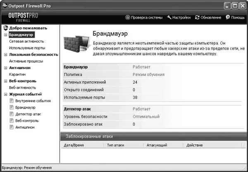Viewport: 248px width, 172px height.
Task: Close the Outpost Firewall Pro window
Action: (x=243, y=6)
